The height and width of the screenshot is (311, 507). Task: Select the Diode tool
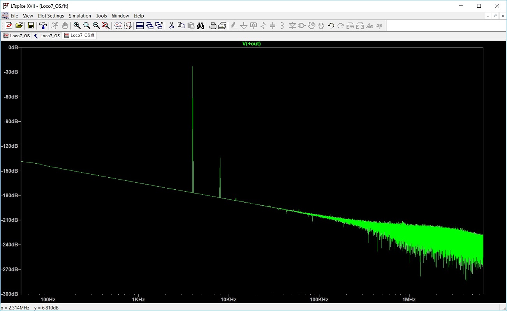(x=292, y=26)
